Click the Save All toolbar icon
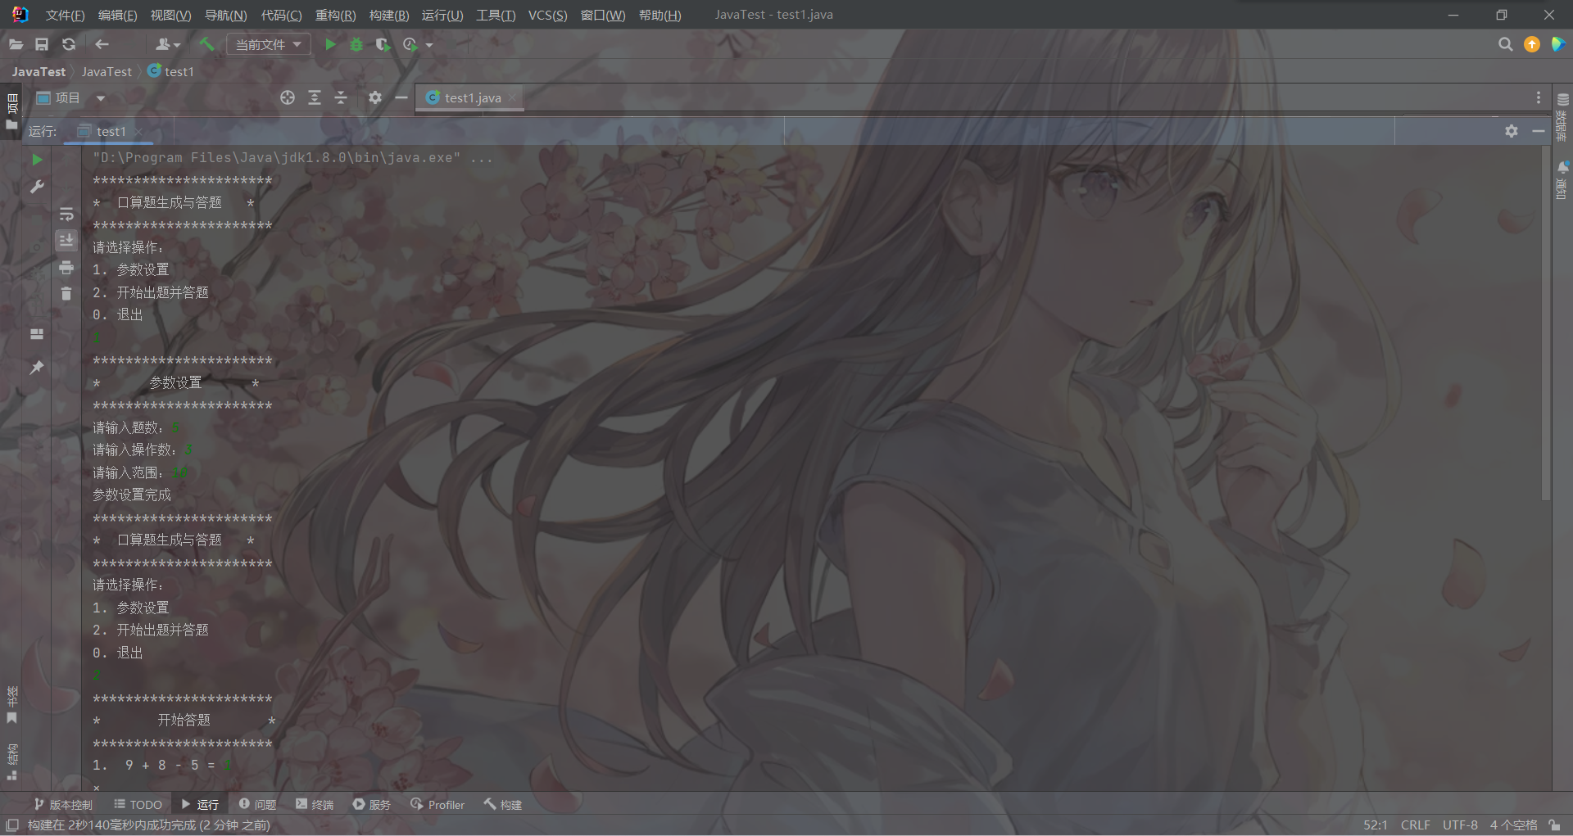 (42, 44)
